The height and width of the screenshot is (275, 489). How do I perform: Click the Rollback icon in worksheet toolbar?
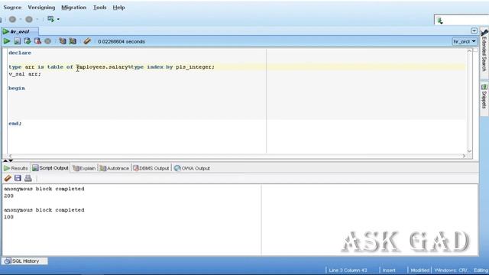pyautogui.click(x=37, y=41)
